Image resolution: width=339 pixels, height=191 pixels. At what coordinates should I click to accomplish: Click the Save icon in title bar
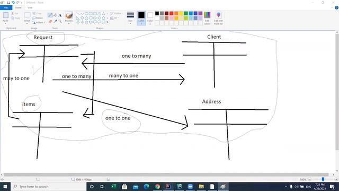pyautogui.click(x=8, y=3)
